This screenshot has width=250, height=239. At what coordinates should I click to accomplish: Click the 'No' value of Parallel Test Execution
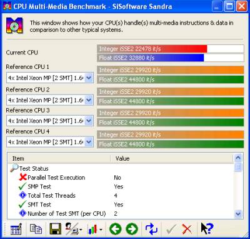[117, 178]
